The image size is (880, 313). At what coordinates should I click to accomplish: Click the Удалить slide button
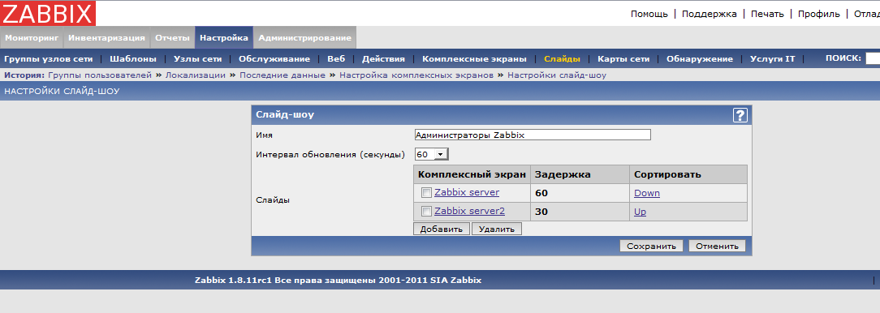(x=497, y=229)
